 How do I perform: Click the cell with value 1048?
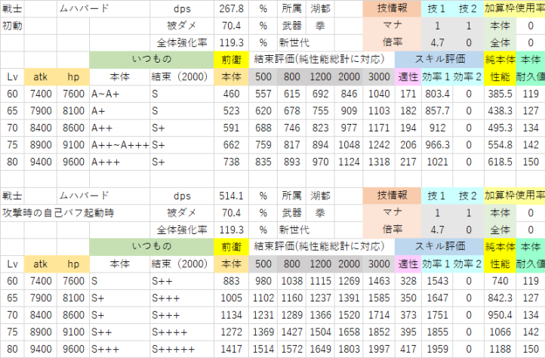[349, 145]
